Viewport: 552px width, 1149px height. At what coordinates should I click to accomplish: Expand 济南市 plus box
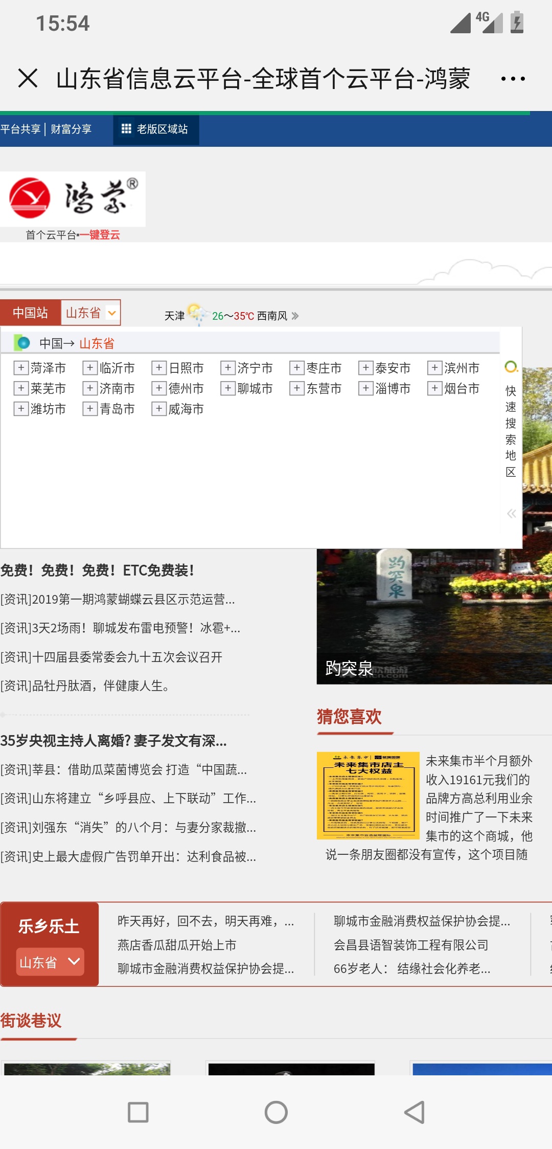tap(90, 388)
